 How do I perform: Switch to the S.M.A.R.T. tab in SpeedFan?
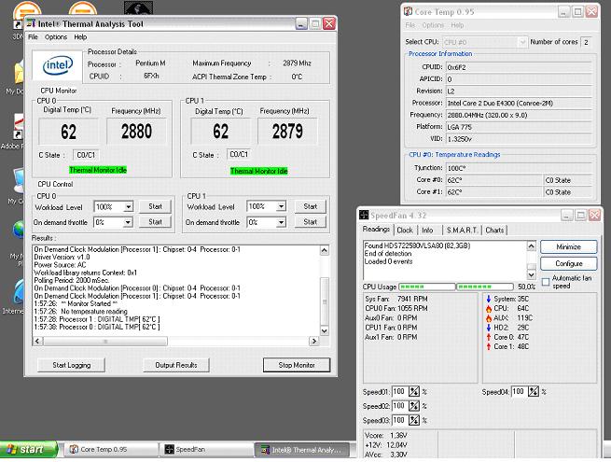pyautogui.click(x=462, y=230)
